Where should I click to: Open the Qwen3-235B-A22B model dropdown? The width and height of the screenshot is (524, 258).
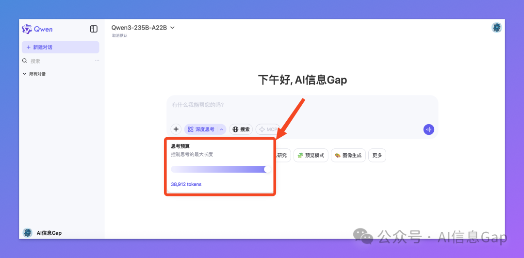coord(143,28)
